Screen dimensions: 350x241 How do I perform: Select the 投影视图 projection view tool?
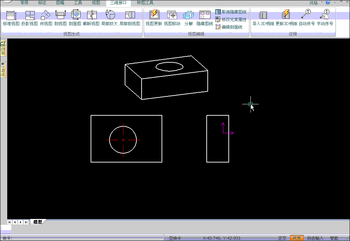(x=30, y=18)
